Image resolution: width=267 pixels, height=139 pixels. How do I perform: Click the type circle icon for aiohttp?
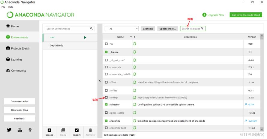click(134, 97)
